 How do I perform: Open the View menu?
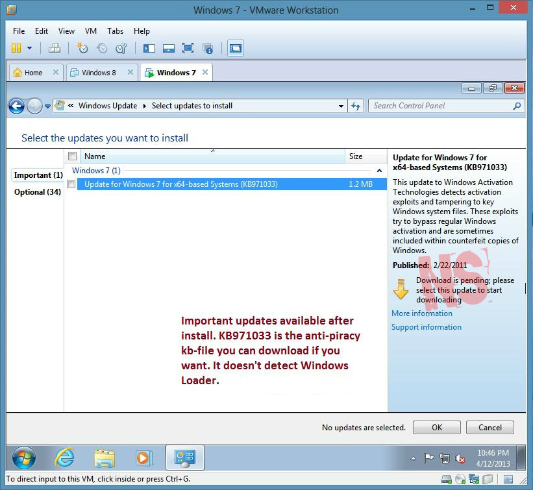66,31
